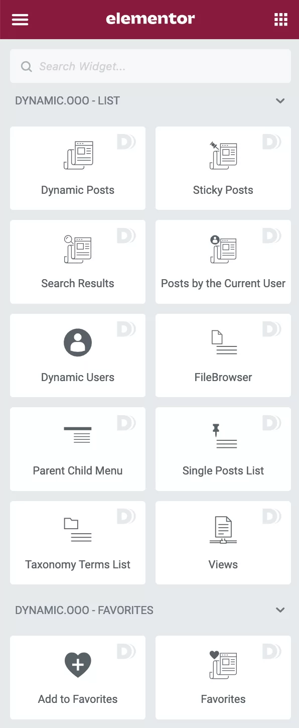Click the Sticky Posts pin icon
This screenshot has height=728, width=299.
[223, 154]
